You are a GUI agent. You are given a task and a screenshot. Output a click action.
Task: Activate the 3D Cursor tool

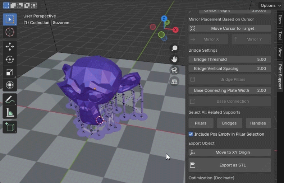(10, 32)
